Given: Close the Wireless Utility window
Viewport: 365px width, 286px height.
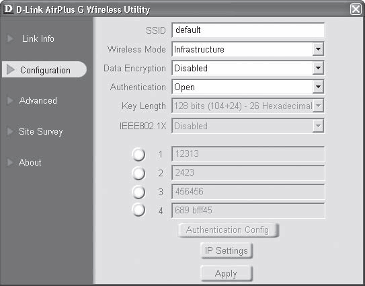Looking at the screenshot, I should [356, 9].
